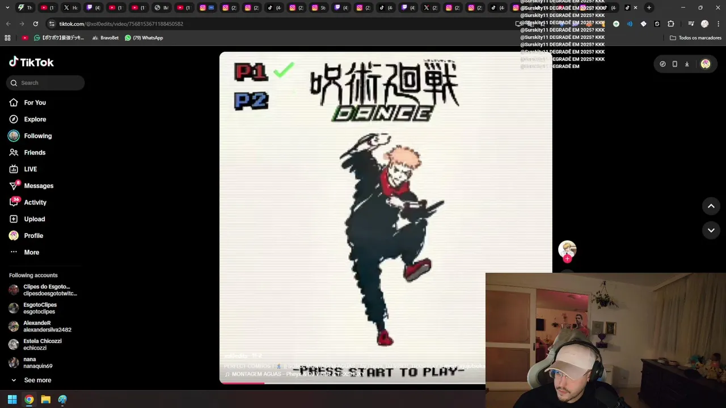Go to the next video
This screenshot has height=408, width=726.
click(x=711, y=230)
